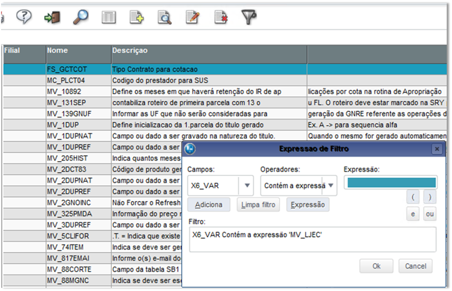Viewport: 452px width, 291px height.
Task: Open the Operadores dropdown list
Action: (331, 186)
